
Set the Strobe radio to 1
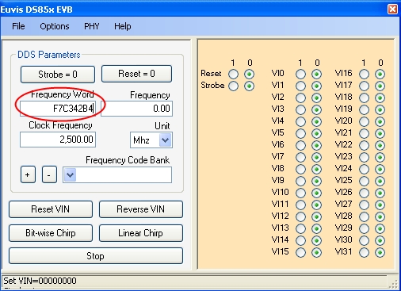tap(233, 86)
